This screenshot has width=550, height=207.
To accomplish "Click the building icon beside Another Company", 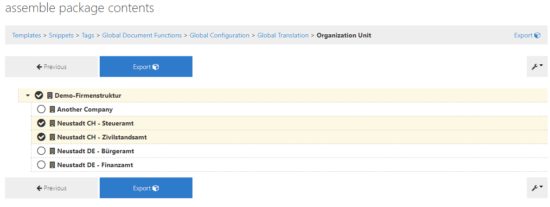I will [x=52, y=109].
